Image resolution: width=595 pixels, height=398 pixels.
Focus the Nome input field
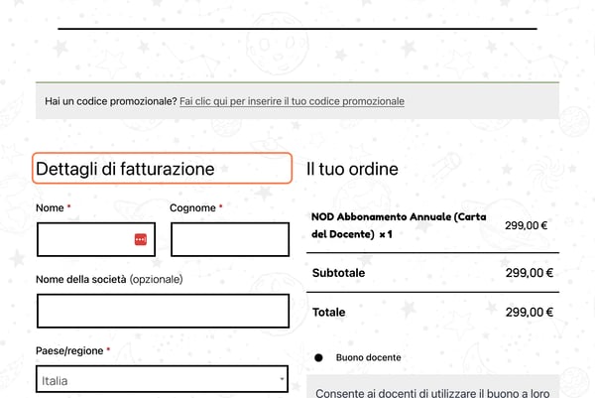pyautogui.click(x=96, y=239)
